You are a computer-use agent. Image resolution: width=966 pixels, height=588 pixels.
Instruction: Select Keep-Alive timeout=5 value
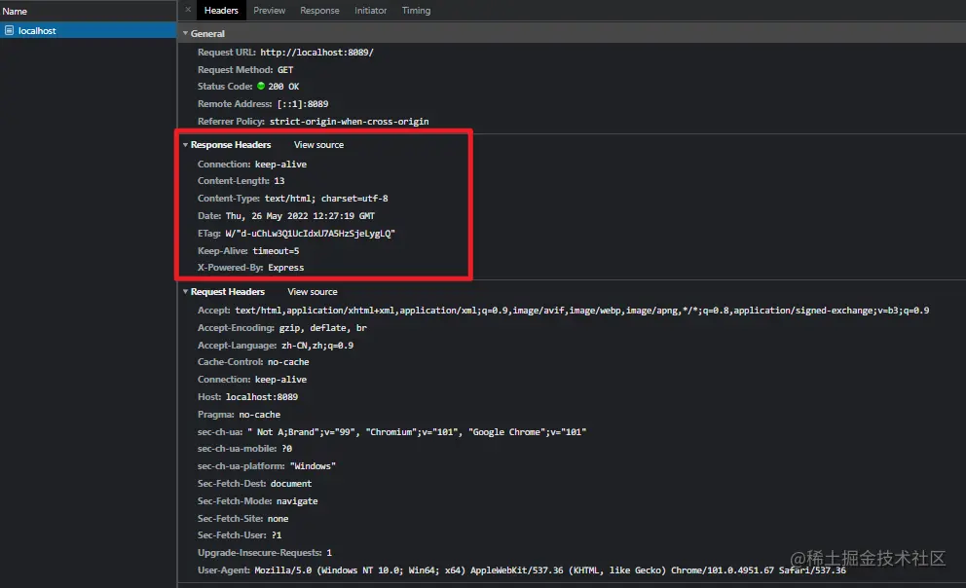(x=276, y=250)
